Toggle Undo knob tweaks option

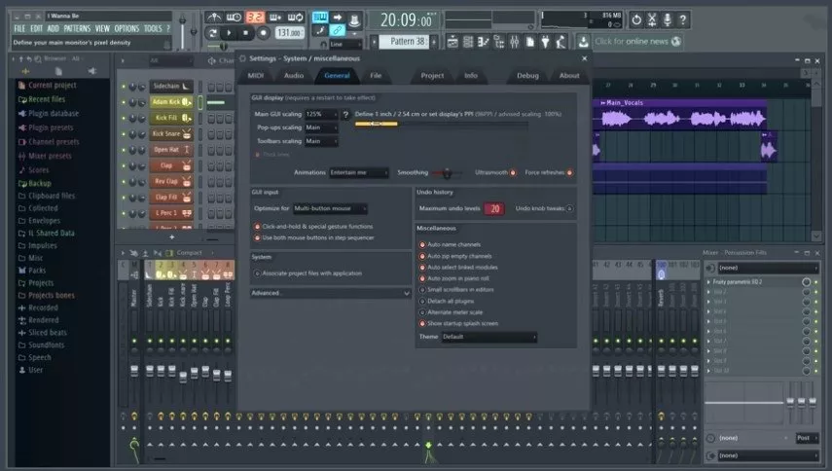pos(569,208)
